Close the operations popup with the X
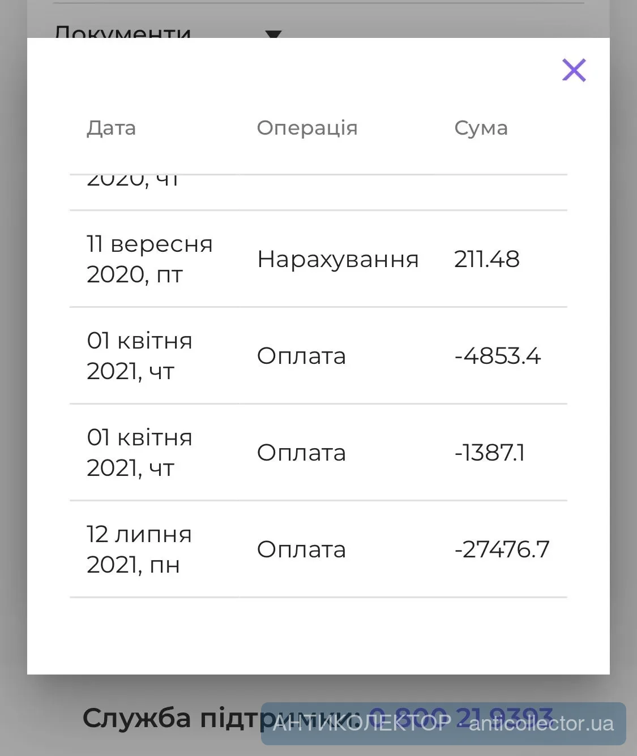 point(574,70)
